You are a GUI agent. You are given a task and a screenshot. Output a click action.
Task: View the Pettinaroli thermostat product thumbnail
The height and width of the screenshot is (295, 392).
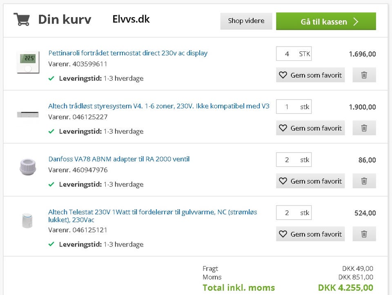point(28,62)
